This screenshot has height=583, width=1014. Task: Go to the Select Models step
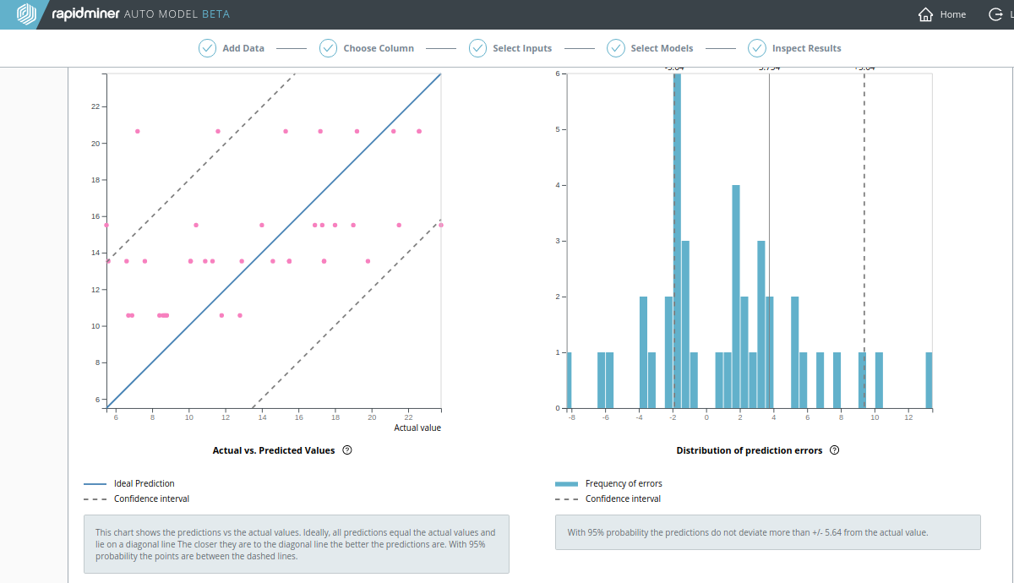click(662, 48)
